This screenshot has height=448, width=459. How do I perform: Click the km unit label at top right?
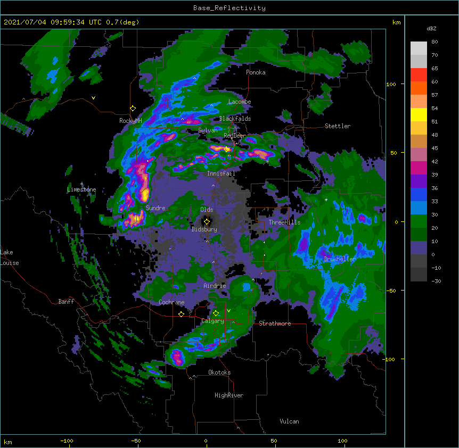pyautogui.click(x=396, y=22)
